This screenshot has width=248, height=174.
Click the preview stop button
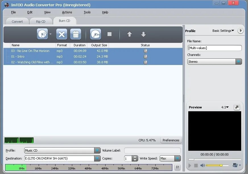point(196,165)
